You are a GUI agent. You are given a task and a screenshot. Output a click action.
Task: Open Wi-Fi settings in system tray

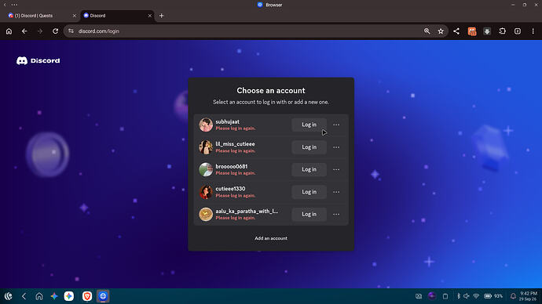476,296
